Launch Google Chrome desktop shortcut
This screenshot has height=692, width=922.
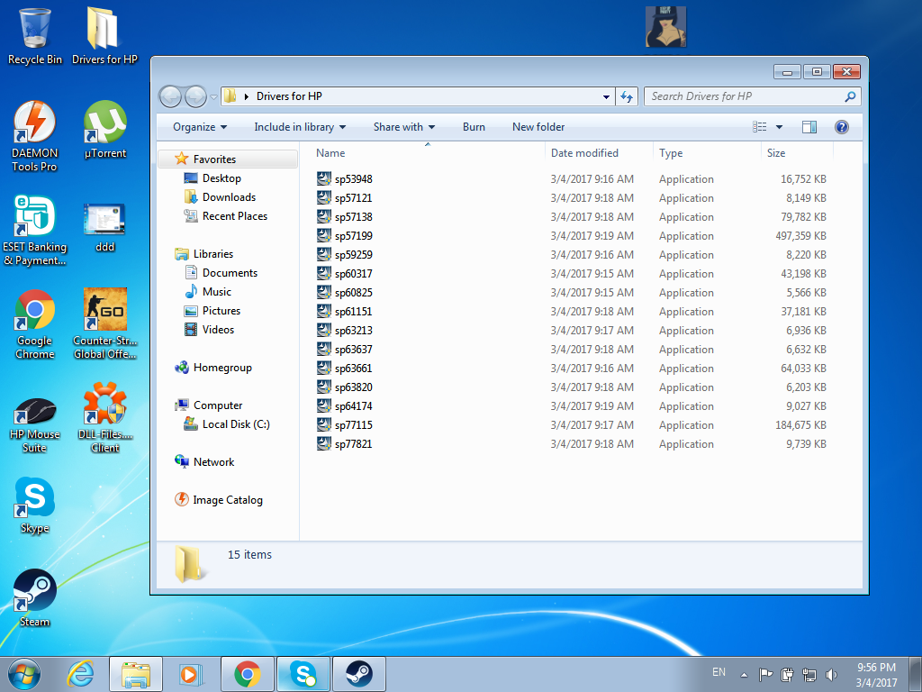point(35,324)
